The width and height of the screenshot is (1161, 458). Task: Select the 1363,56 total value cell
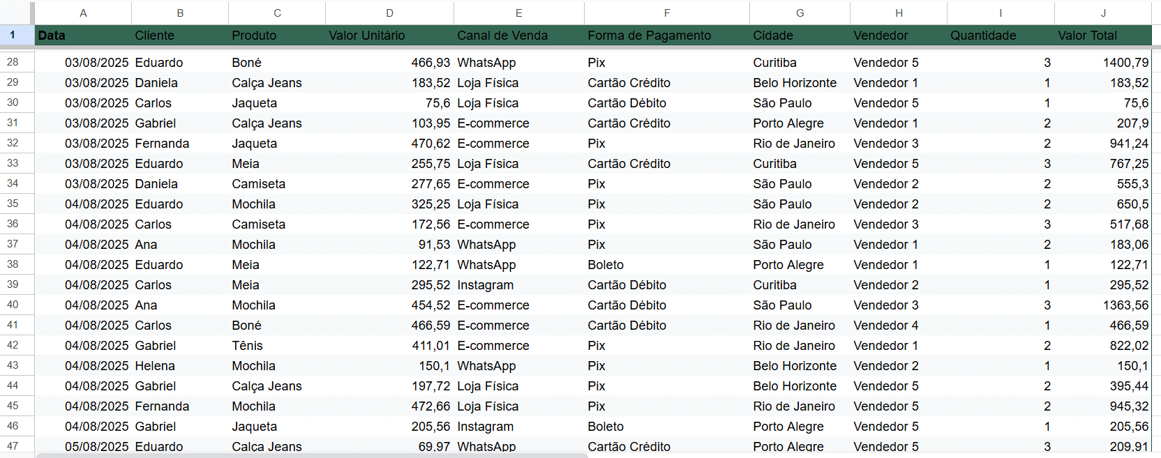pyautogui.click(x=1103, y=305)
